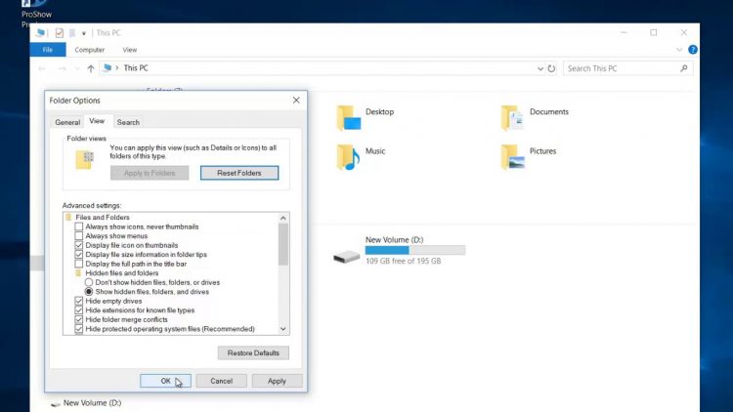Open the recent locations dropdown arrow
This screenshot has width=733, height=412.
(x=77, y=68)
